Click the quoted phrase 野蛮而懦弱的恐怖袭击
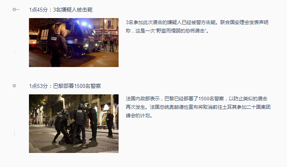 click(x=180, y=31)
